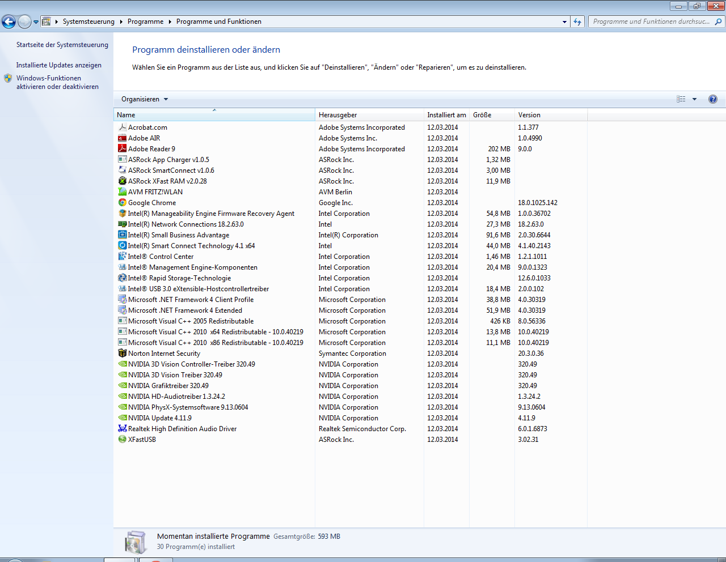Sort by the Größe column header
The width and height of the screenshot is (726, 562).
coord(492,114)
